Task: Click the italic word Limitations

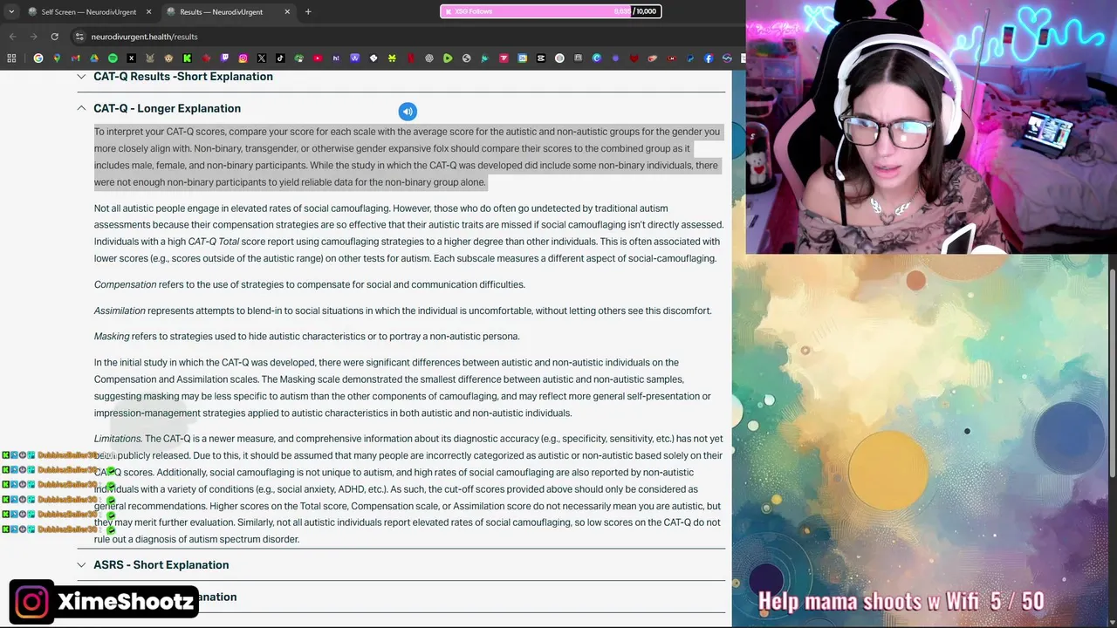Action: tap(118, 439)
